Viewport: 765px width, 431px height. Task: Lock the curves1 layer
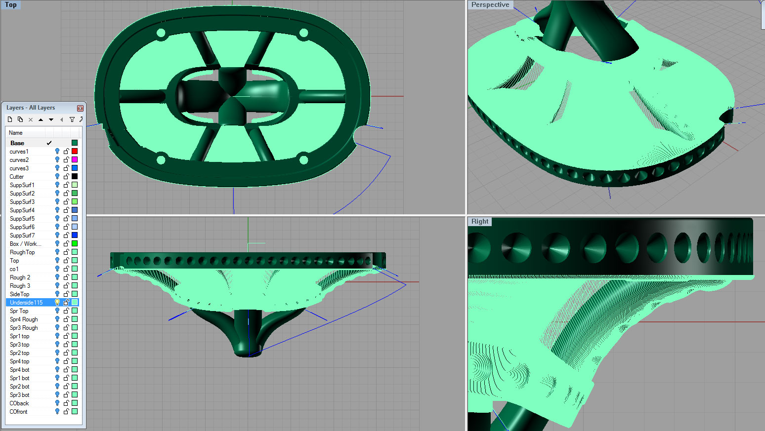[x=66, y=152]
